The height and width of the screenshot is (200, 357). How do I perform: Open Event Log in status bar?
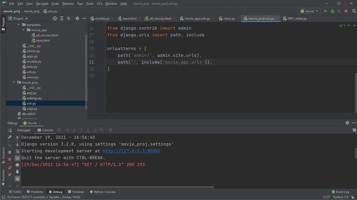pos(340,192)
